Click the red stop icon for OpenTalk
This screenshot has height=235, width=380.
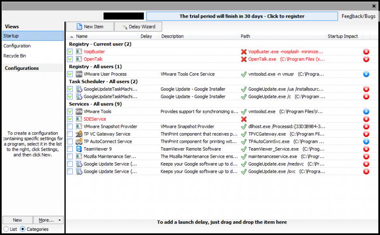pyautogui.click(x=366, y=59)
